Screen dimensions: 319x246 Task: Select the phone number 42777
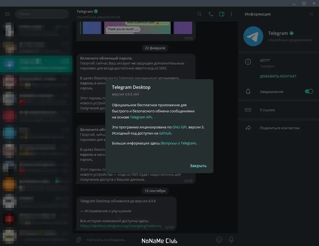265,61
